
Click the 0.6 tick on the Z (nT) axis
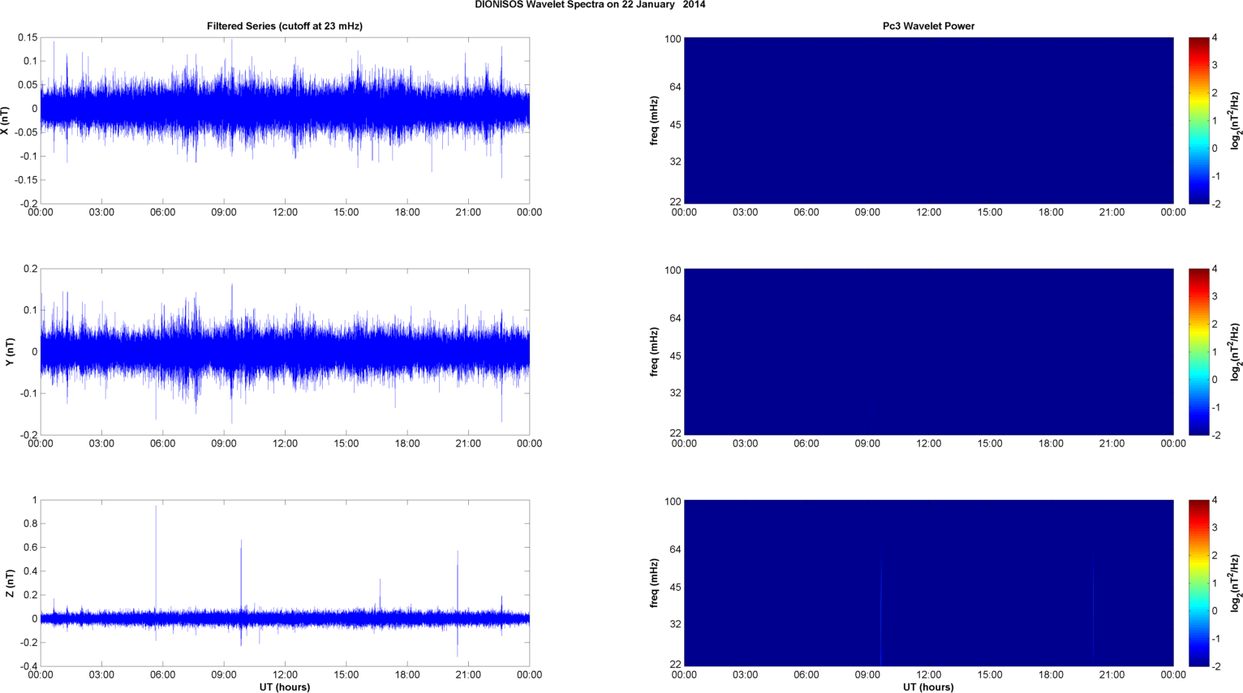(30, 548)
